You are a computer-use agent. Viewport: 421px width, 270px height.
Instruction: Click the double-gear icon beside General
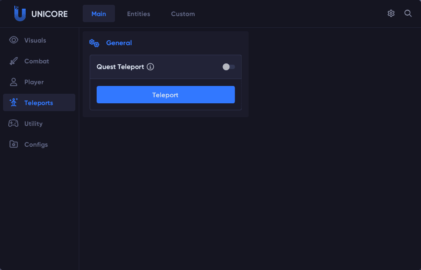94,43
